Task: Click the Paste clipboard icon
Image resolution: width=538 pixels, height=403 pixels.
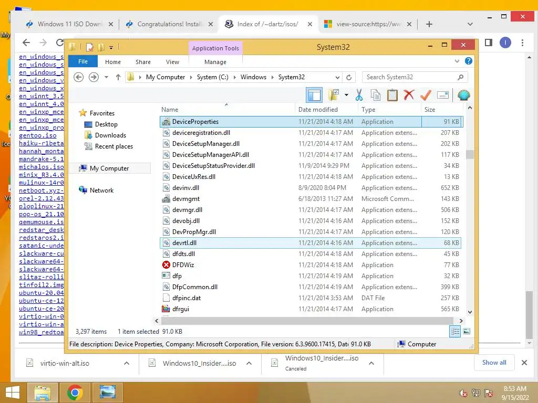Action: pyautogui.click(x=392, y=95)
